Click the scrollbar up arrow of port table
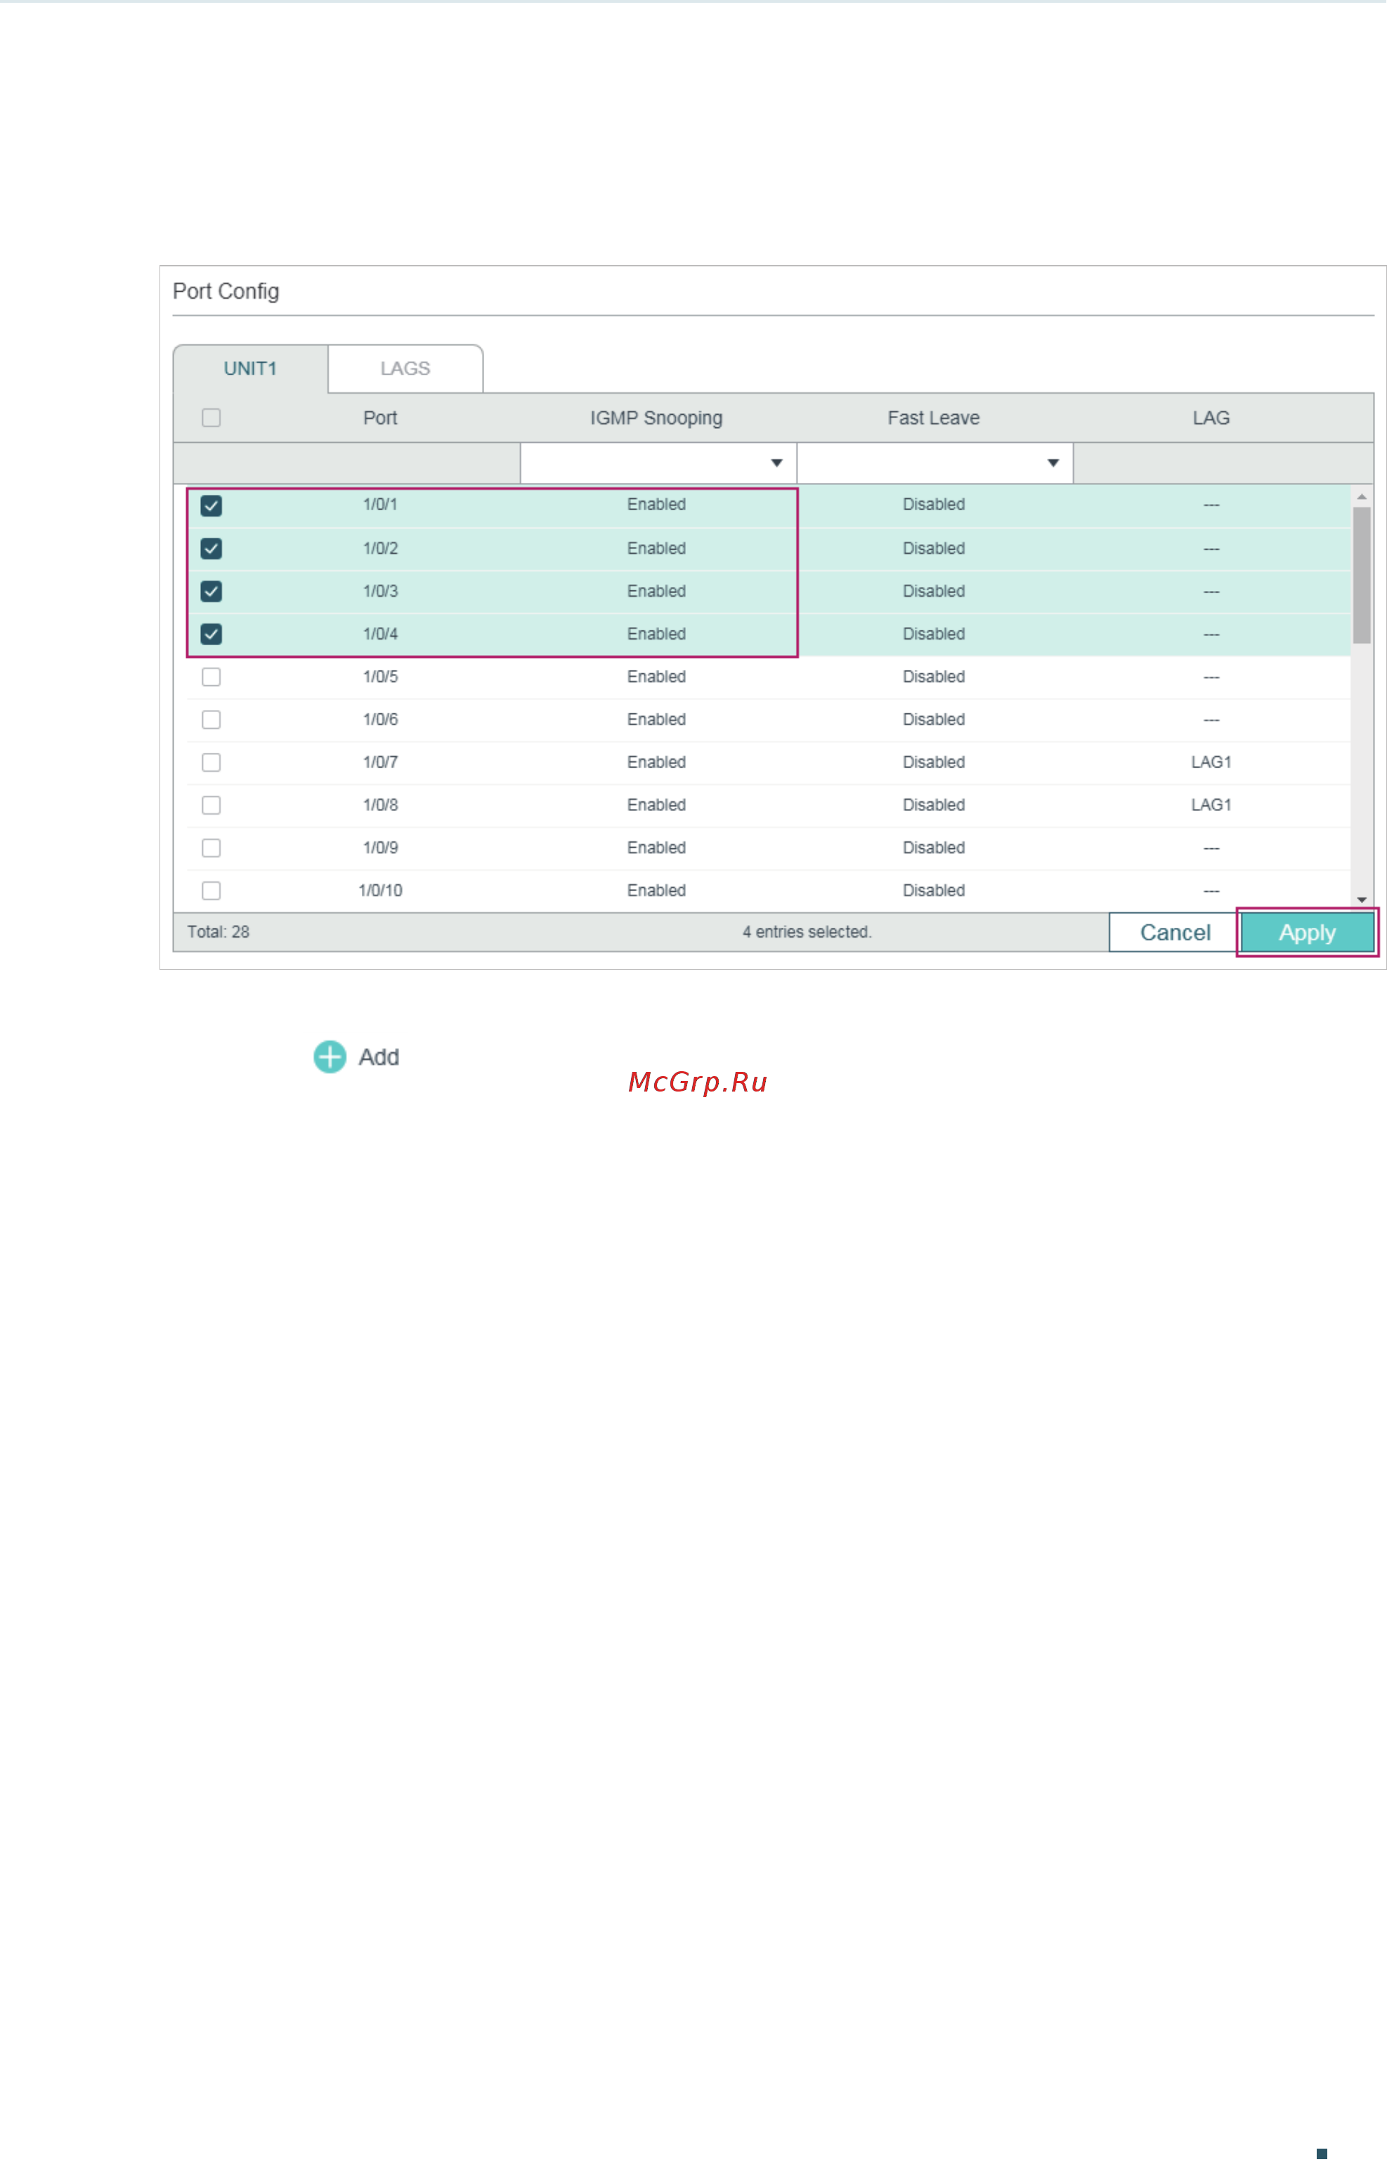 1362,496
